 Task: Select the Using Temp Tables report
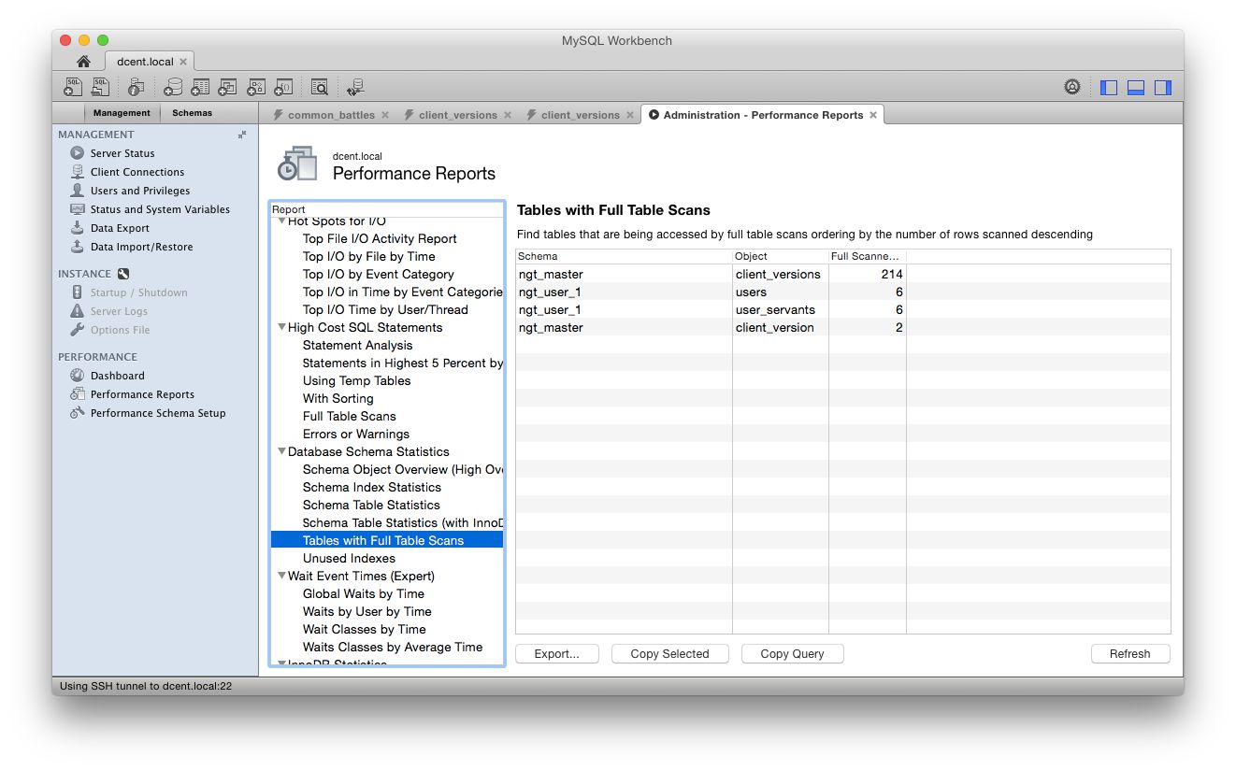[x=356, y=380]
